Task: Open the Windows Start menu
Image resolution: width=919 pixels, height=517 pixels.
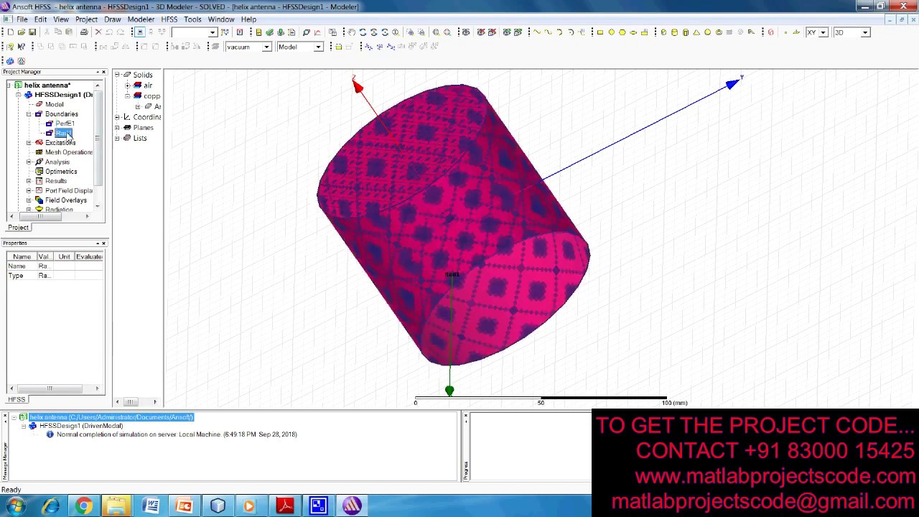Action: [16, 506]
